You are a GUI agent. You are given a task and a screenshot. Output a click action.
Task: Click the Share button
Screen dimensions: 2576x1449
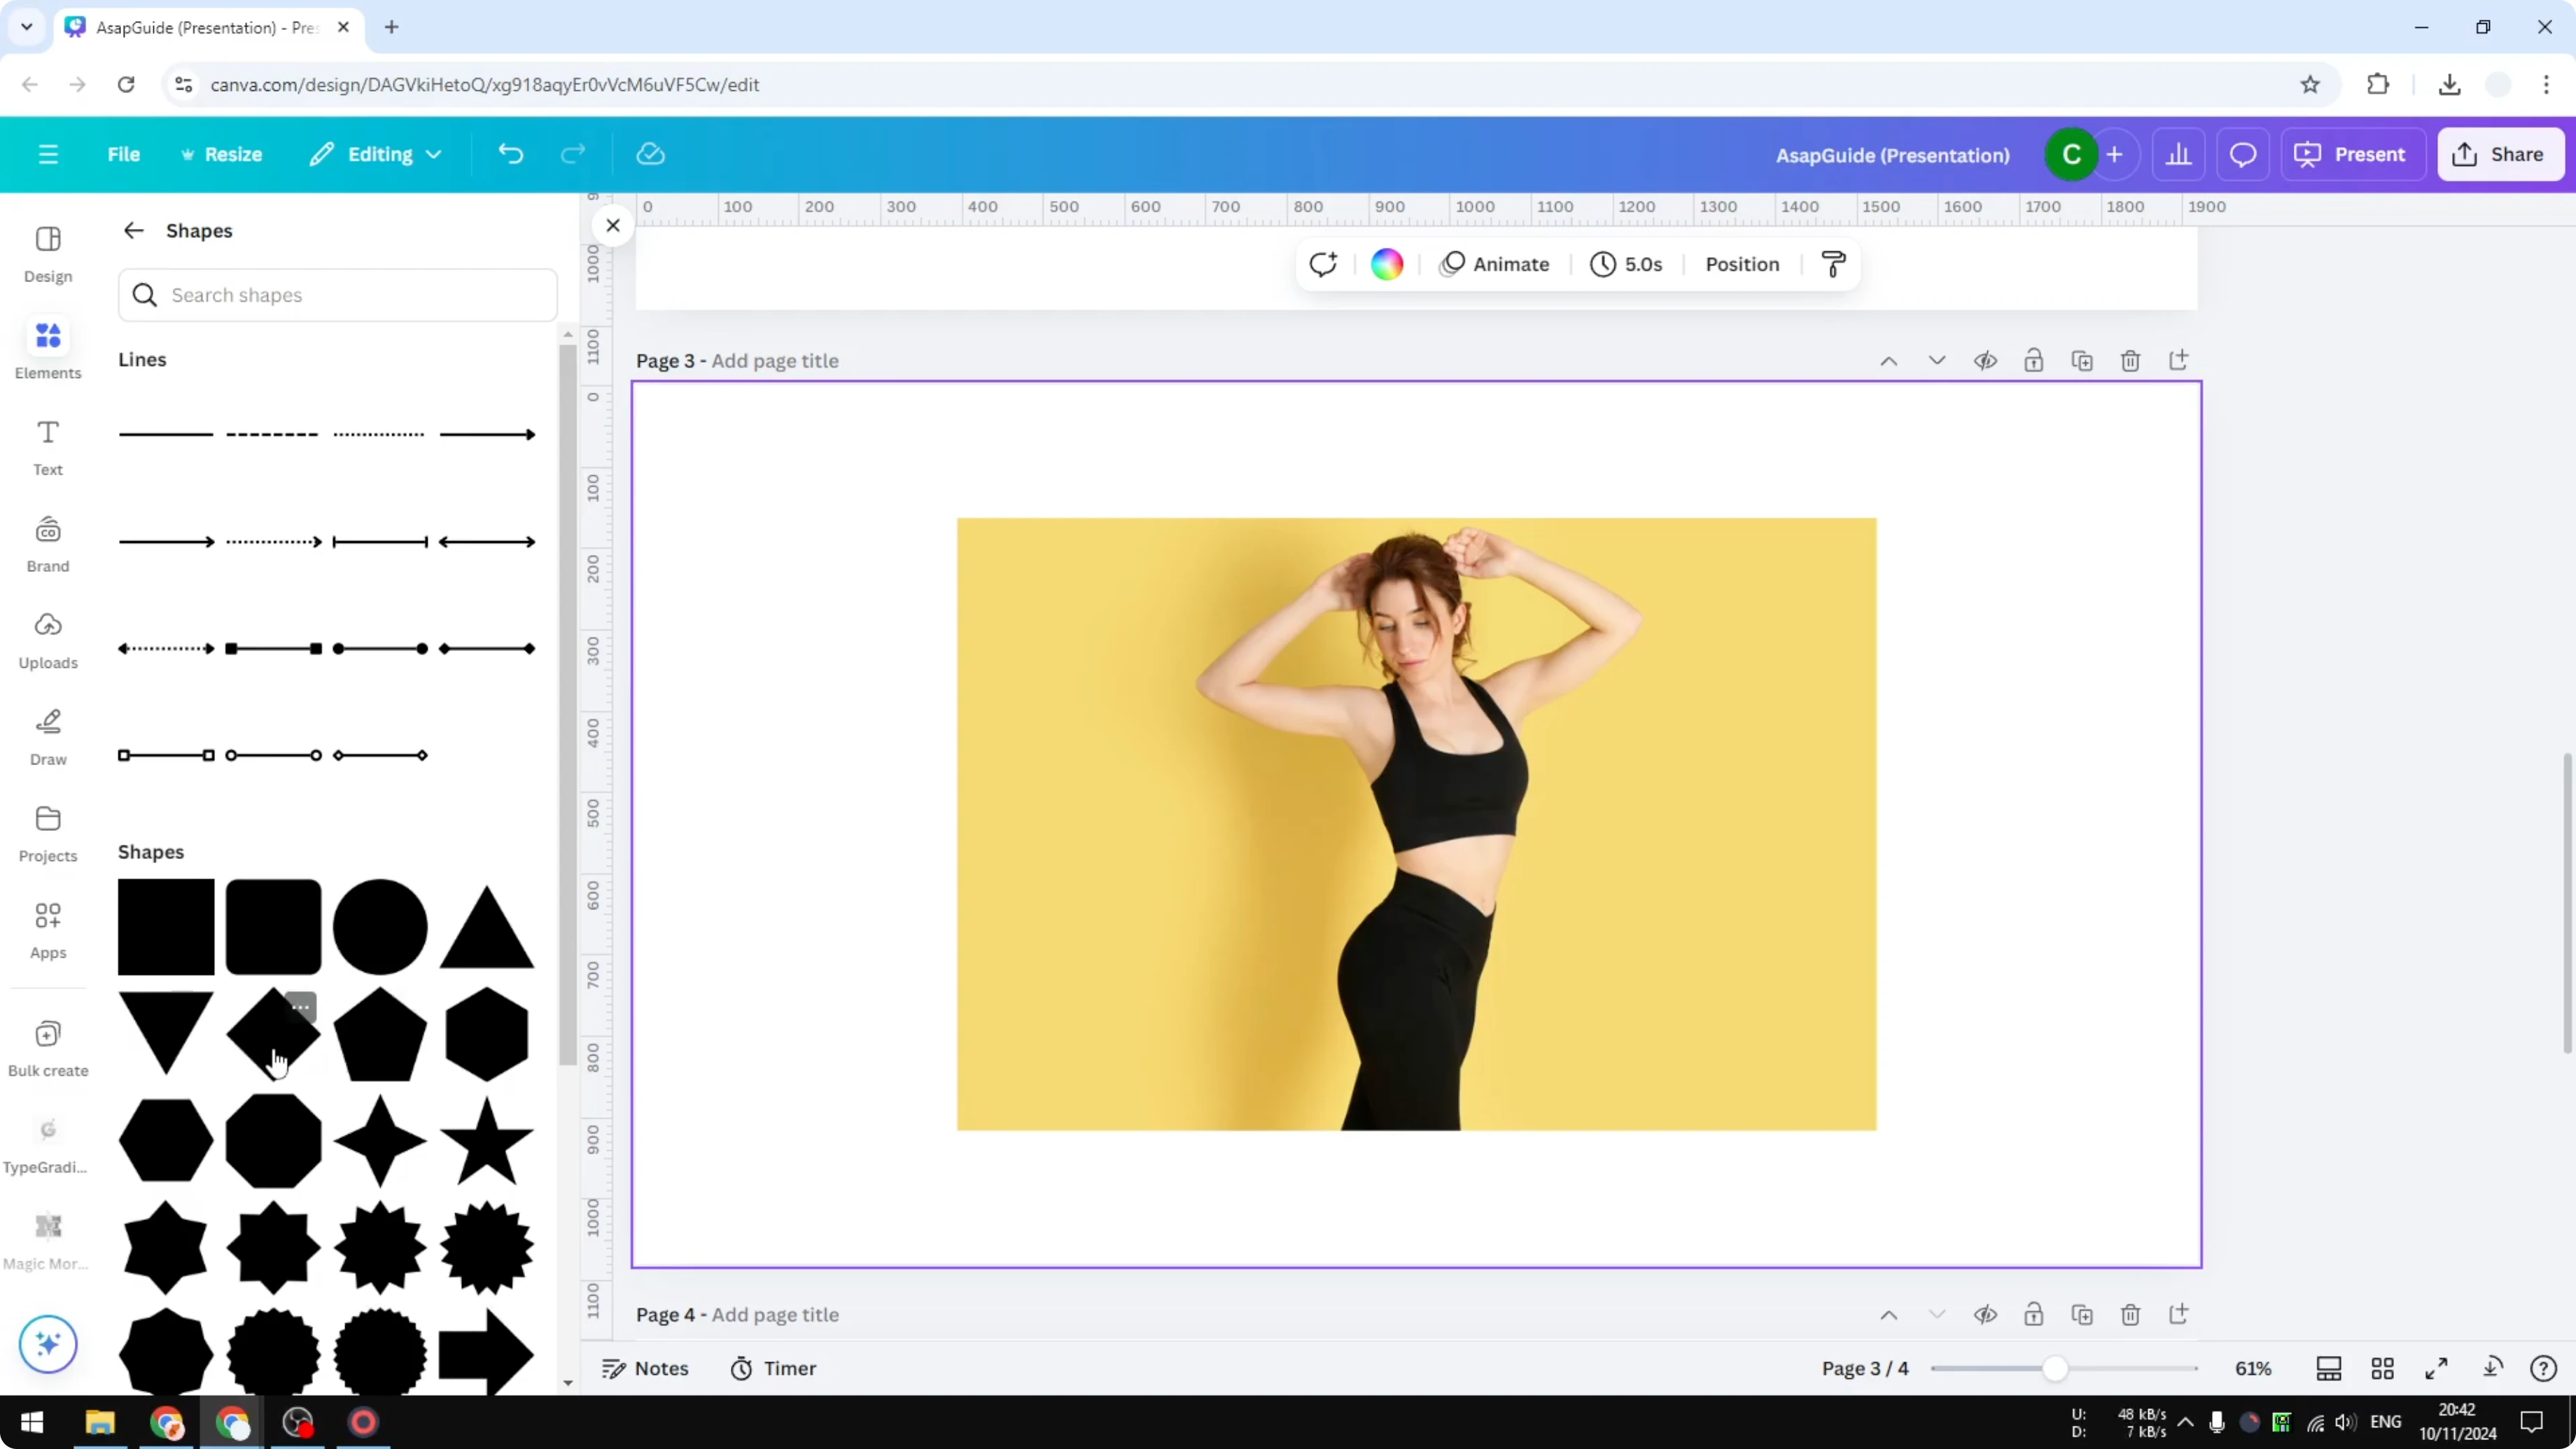coord(2500,154)
